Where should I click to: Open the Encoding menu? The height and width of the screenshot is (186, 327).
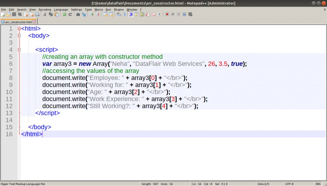(45, 10)
